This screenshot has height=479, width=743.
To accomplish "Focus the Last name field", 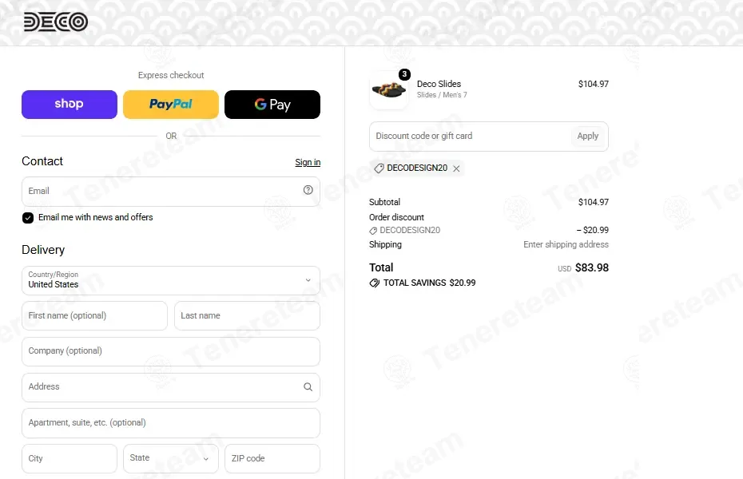I will [x=248, y=315].
